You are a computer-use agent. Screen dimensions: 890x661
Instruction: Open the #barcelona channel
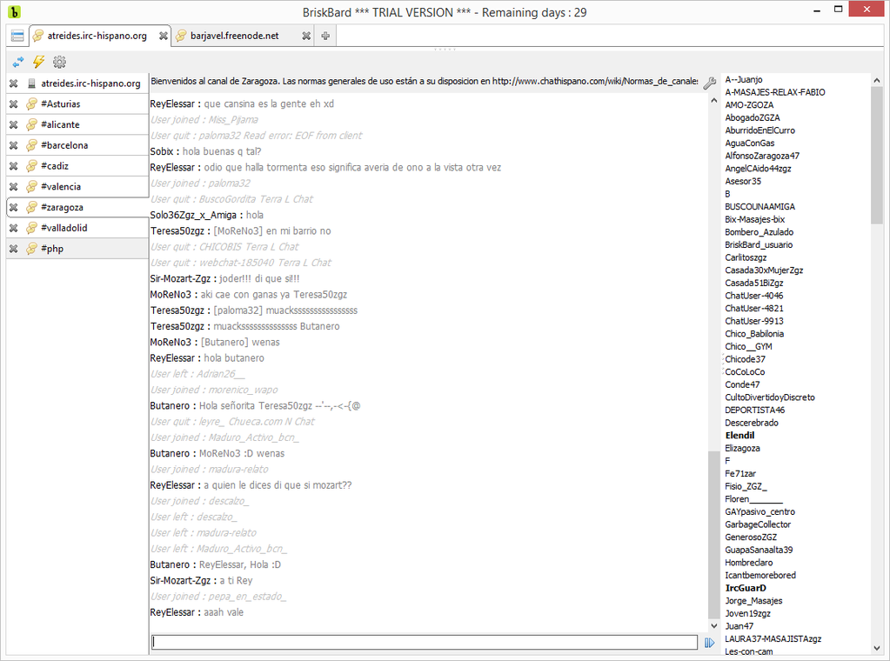click(64, 145)
